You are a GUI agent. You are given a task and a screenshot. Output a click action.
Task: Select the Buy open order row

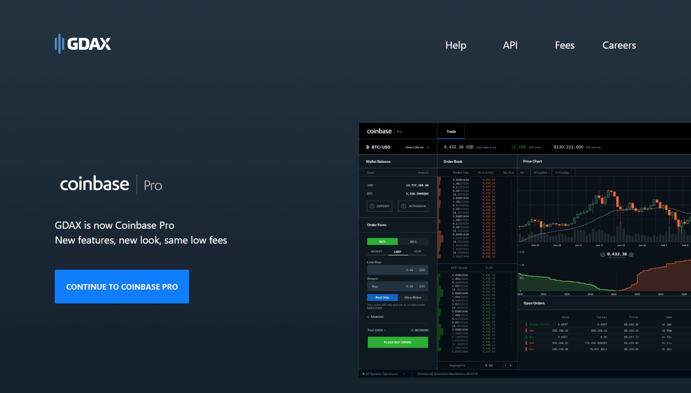point(604,337)
